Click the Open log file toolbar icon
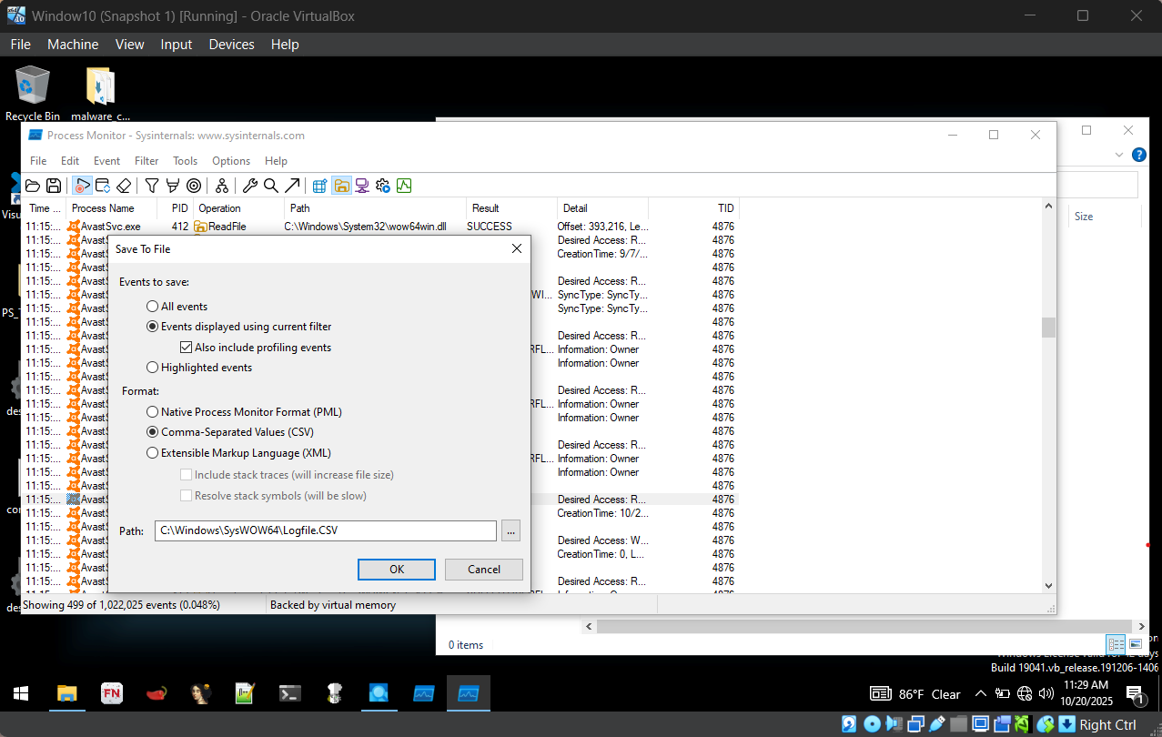 click(x=33, y=186)
